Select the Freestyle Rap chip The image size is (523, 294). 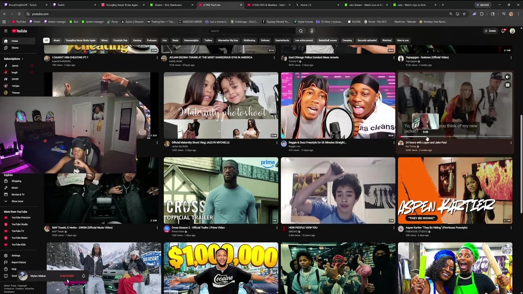pyautogui.click(x=120, y=40)
